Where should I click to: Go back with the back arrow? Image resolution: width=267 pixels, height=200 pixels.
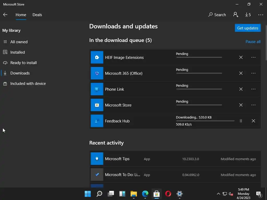point(5,15)
